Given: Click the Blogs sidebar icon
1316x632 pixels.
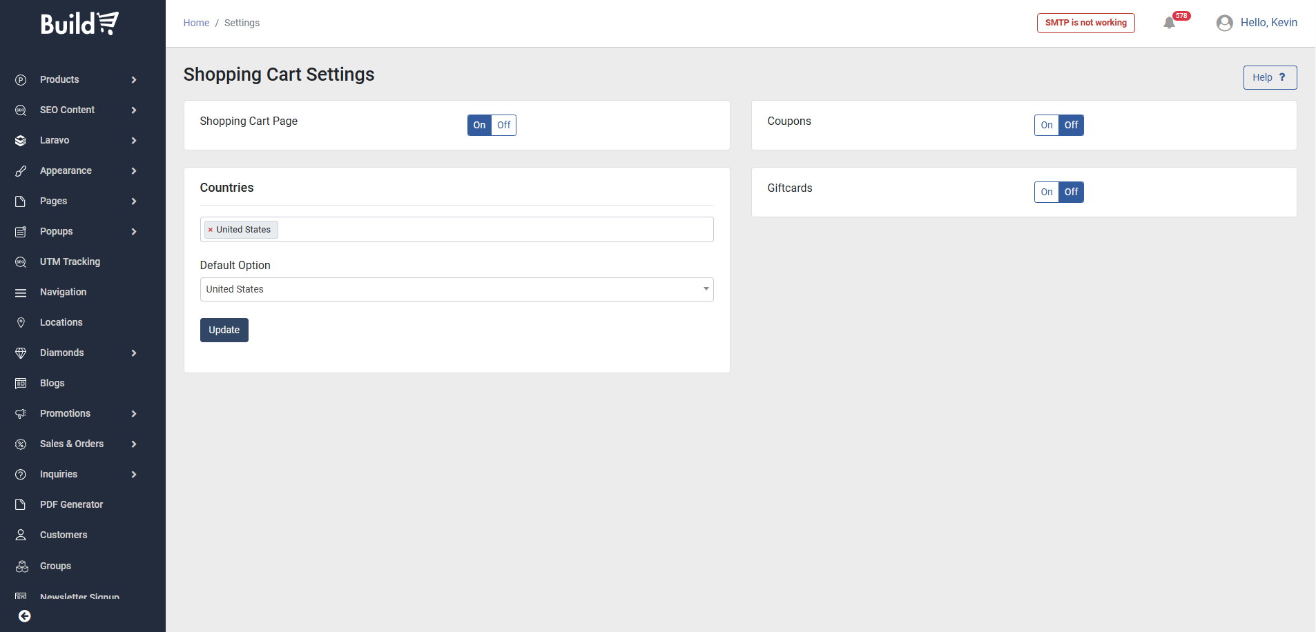Looking at the screenshot, I should 21,384.
